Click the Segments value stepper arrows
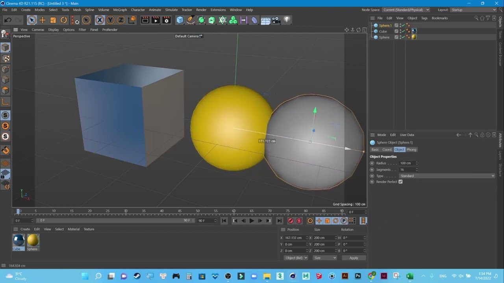Image resolution: width=504 pixels, height=283 pixels. pyautogui.click(x=417, y=170)
